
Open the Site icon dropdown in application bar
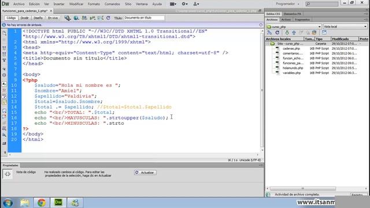point(196,4)
